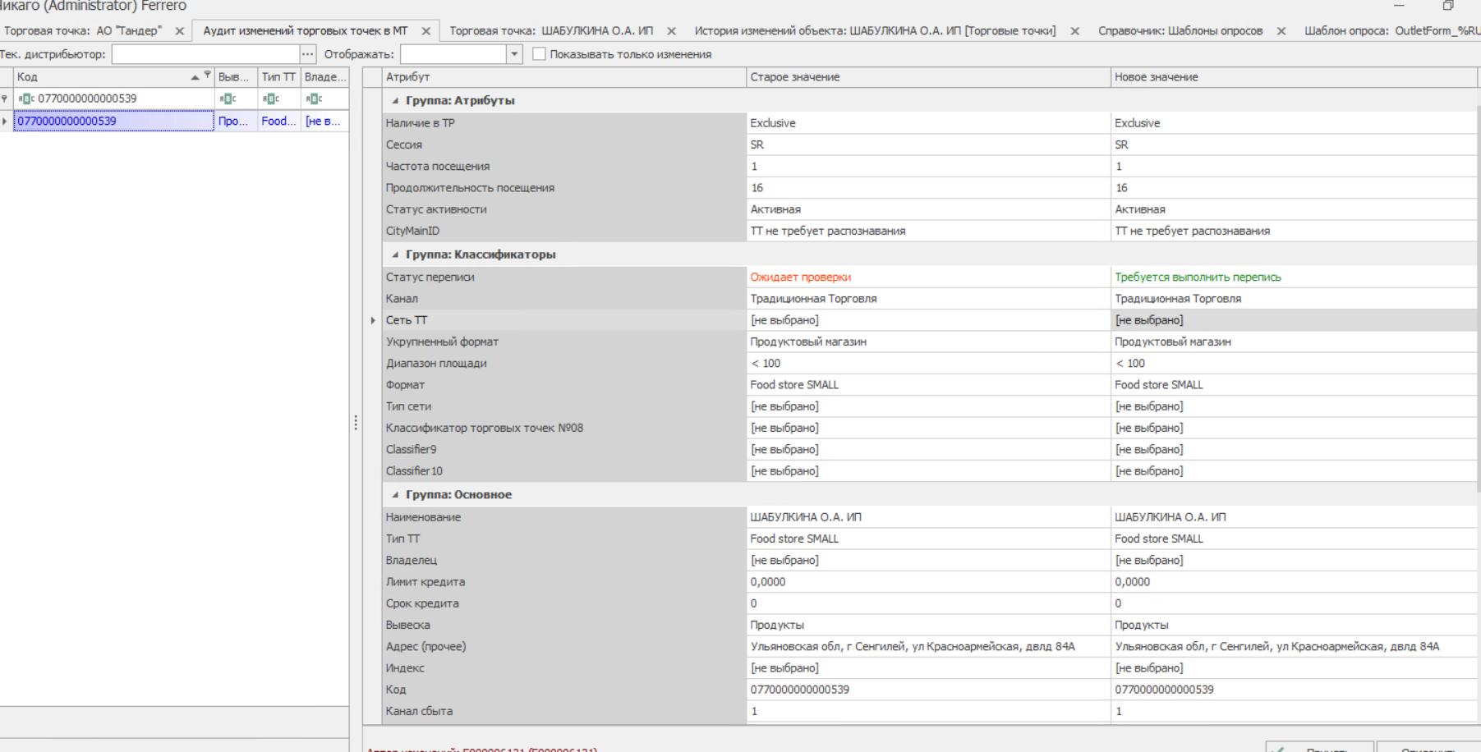Click the Адрес (прочее) attribute label
Image resolution: width=1481 pixels, height=752 pixels.
coord(425,647)
